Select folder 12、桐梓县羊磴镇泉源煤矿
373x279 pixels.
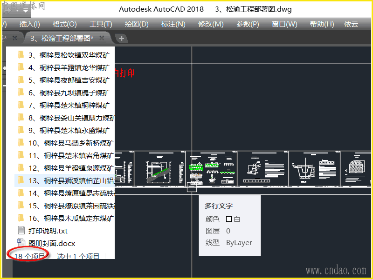(64, 168)
